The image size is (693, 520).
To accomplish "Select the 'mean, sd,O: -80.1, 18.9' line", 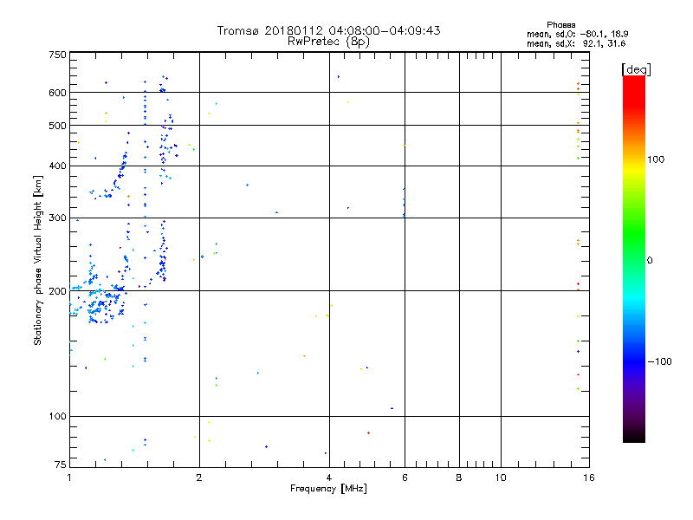I will click(577, 34).
